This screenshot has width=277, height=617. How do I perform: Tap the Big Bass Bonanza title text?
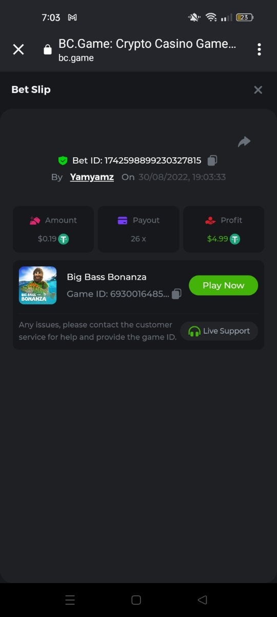point(107,277)
